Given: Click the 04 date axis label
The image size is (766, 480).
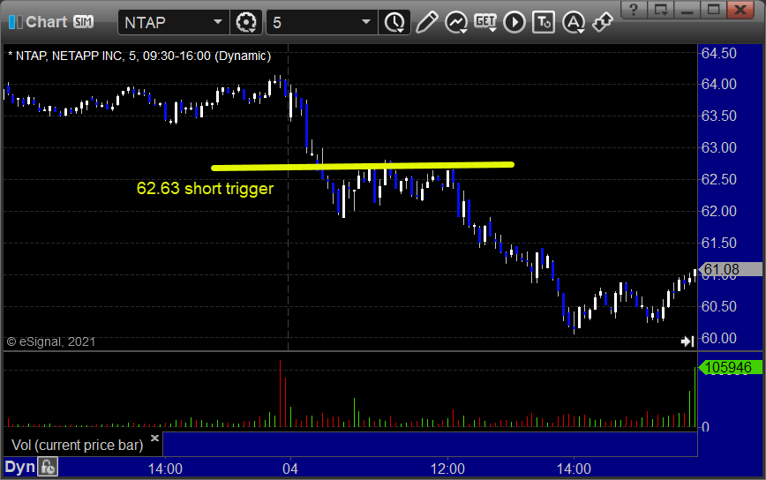Looking at the screenshot, I should pyautogui.click(x=290, y=469).
